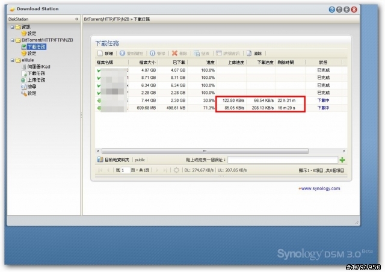Click the pause task toolbar button
385x272 pixels.
pos(158,54)
